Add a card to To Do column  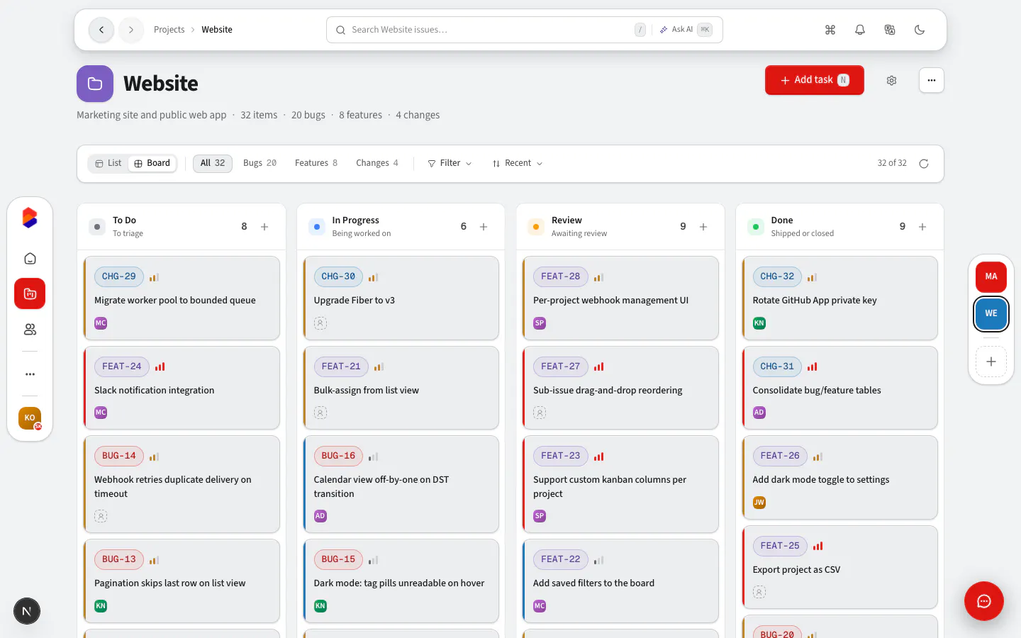pos(264,227)
